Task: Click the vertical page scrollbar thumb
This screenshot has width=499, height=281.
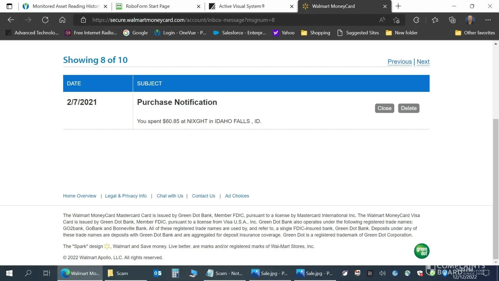Action: coord(496,189)
